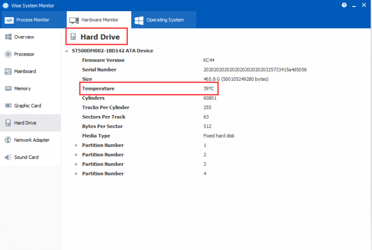
Task: Click the serial number value 2020...4d5056
Action: click(255, 70)
